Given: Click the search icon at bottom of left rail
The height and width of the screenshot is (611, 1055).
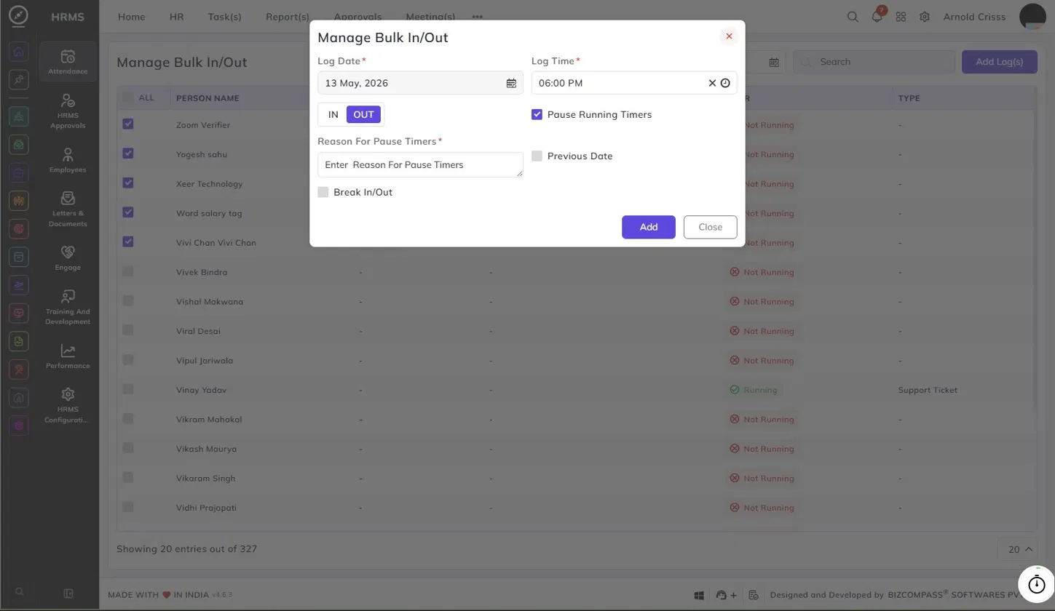Looking at the screenshot, I should click(20, 592).
